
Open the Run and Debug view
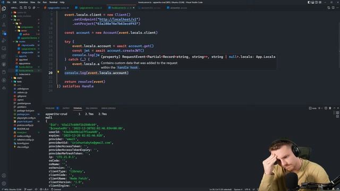point(4,40)
